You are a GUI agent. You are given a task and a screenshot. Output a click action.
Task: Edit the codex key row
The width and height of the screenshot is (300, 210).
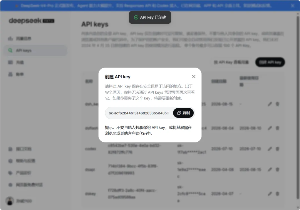click(270, 149)
